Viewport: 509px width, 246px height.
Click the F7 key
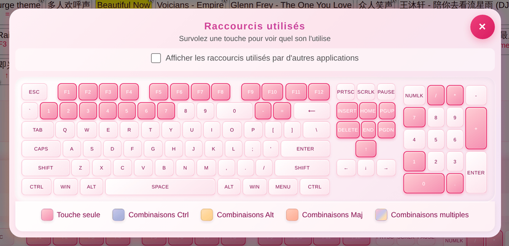tap(200, 92)
